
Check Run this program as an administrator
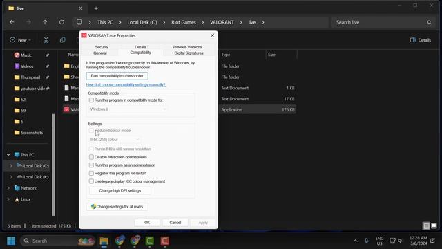[91, 165]
